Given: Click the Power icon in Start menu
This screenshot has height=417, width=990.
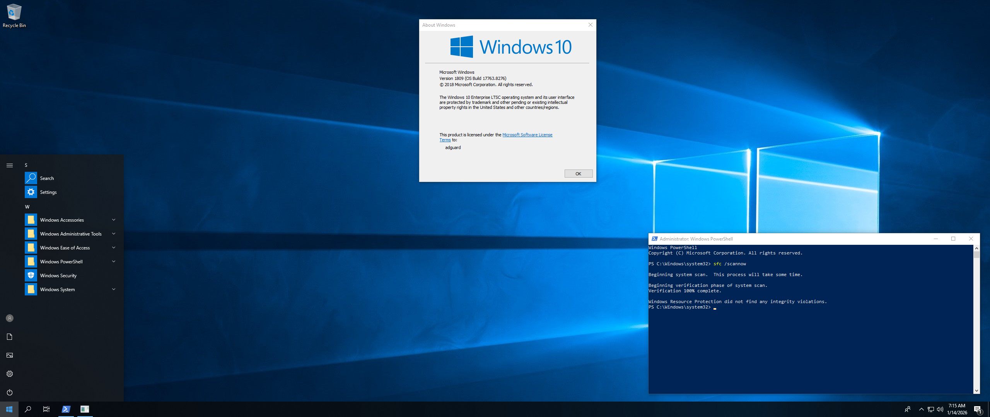Looking at the screenshot, I should (10, 392).
